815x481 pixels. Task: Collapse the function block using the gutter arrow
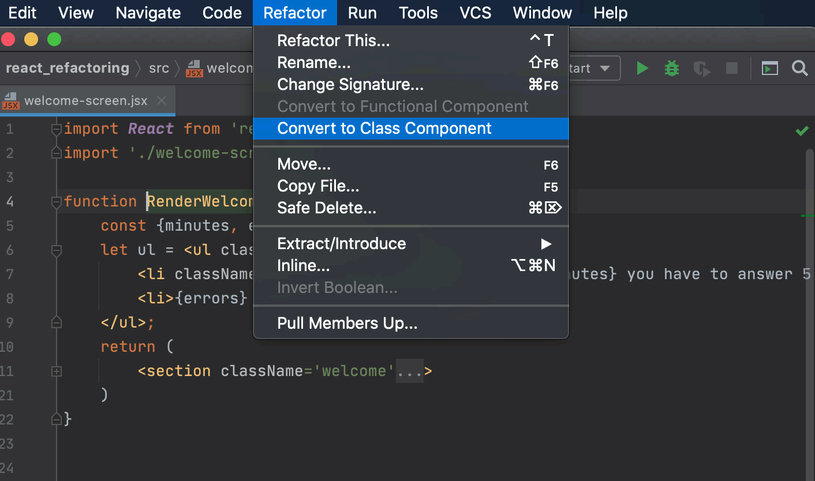click(x=56, y=201)
